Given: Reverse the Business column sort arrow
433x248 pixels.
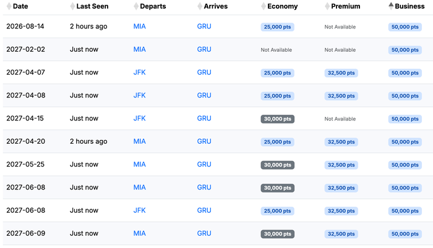Looking at the screenshot, I should [x=391, y=6].
